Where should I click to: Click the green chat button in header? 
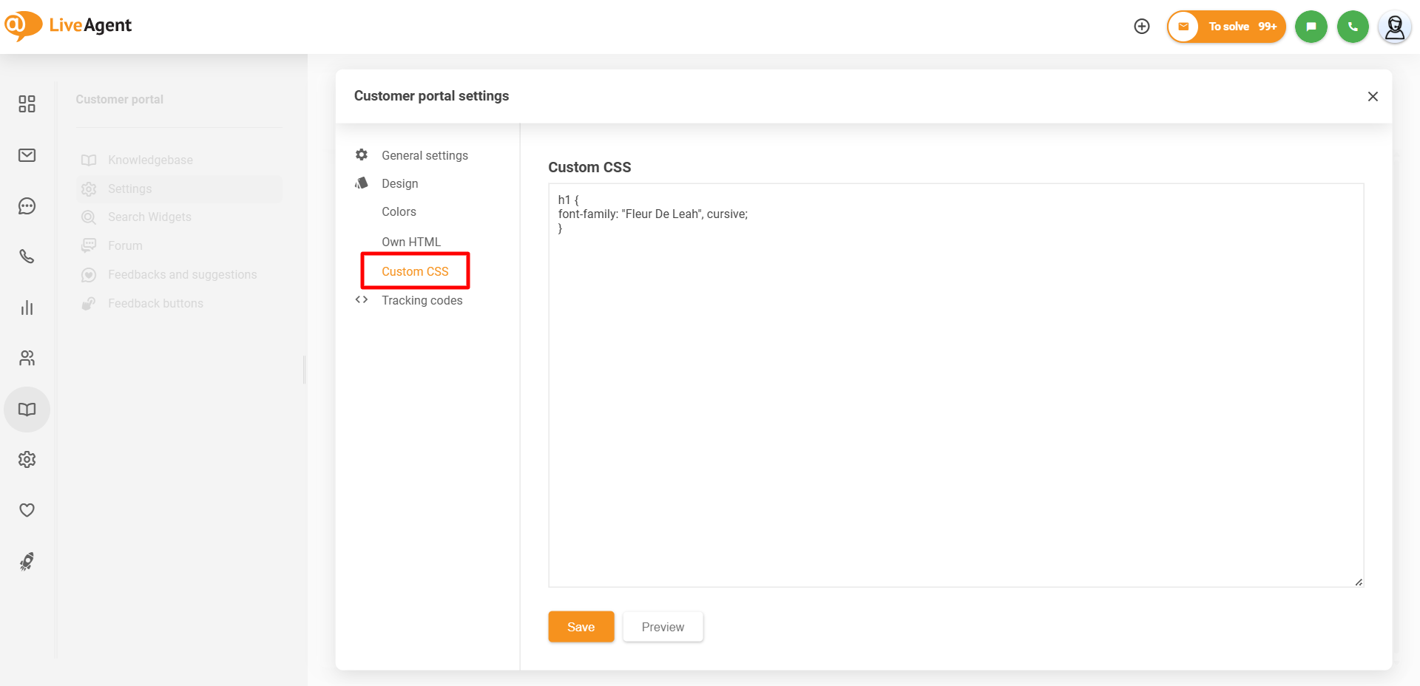(x=1311, y=27)
